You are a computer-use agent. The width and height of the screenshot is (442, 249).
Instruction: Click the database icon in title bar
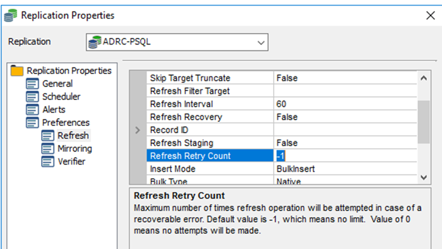[x=10, y=16]
